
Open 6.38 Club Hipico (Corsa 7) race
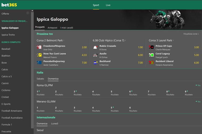click(109, 40)
